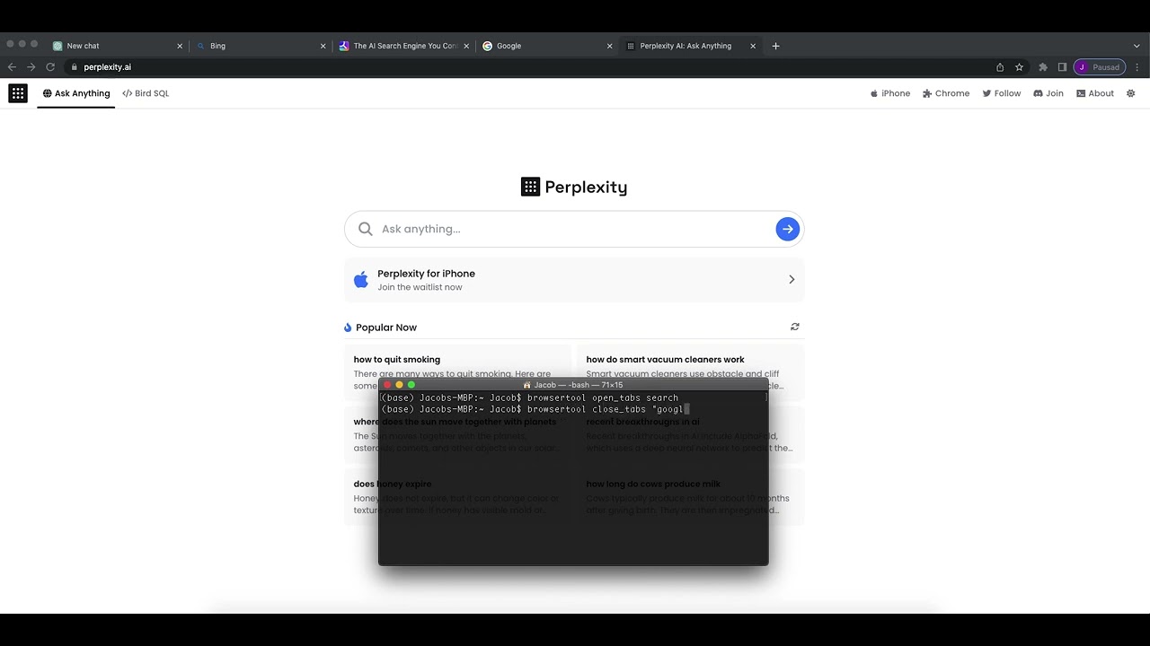
Task: Click the lock icon in the address bar
Action: click(75, 67)
